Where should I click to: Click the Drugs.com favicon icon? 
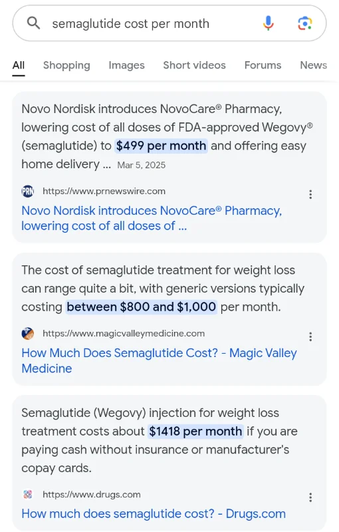(x=28, y=494)
